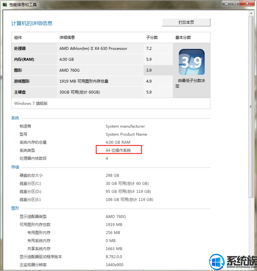257x271 pixels.
Task: Click the 打印本页 print button
Action: [x=186, y=22]
